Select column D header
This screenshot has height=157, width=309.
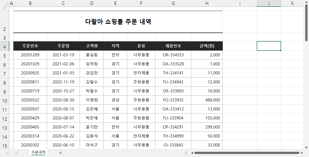92,3
